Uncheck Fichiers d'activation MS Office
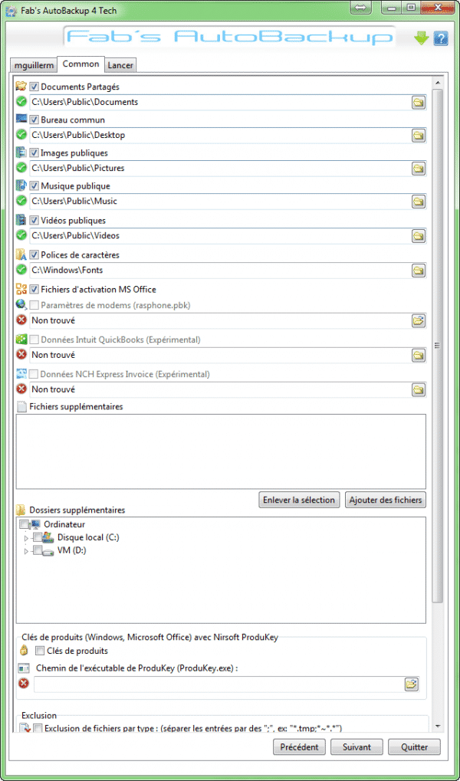 (34, 289)
